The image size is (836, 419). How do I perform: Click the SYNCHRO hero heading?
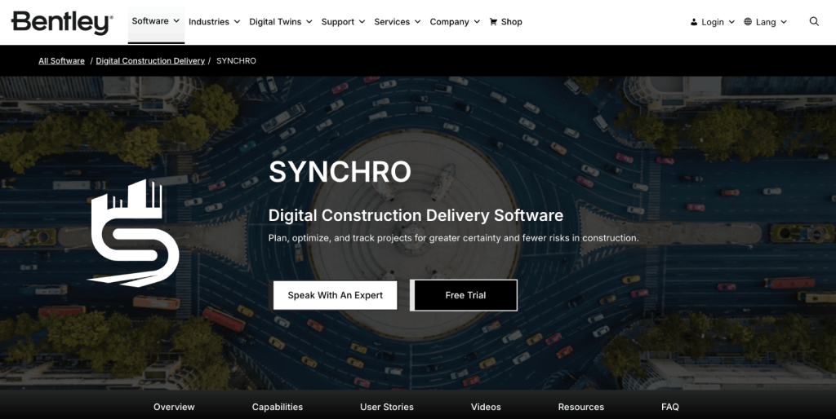coord(340,172)
